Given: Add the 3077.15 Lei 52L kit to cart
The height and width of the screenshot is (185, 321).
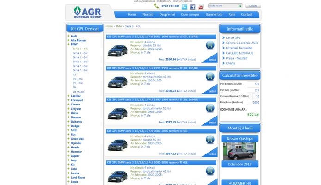Looking at the screenshot, I should pyautogui.click(x=210, y=108).
